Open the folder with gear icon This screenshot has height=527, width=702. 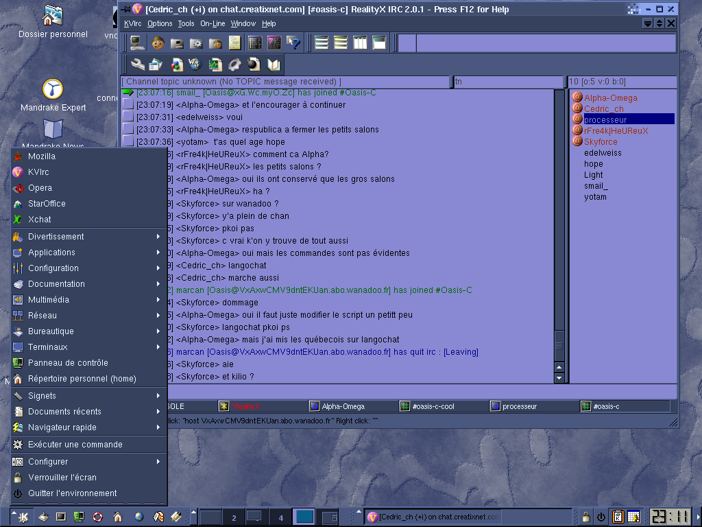(x=196, y=43)
